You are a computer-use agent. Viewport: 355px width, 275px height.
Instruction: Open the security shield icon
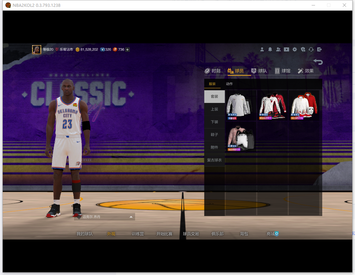[303, 49]
